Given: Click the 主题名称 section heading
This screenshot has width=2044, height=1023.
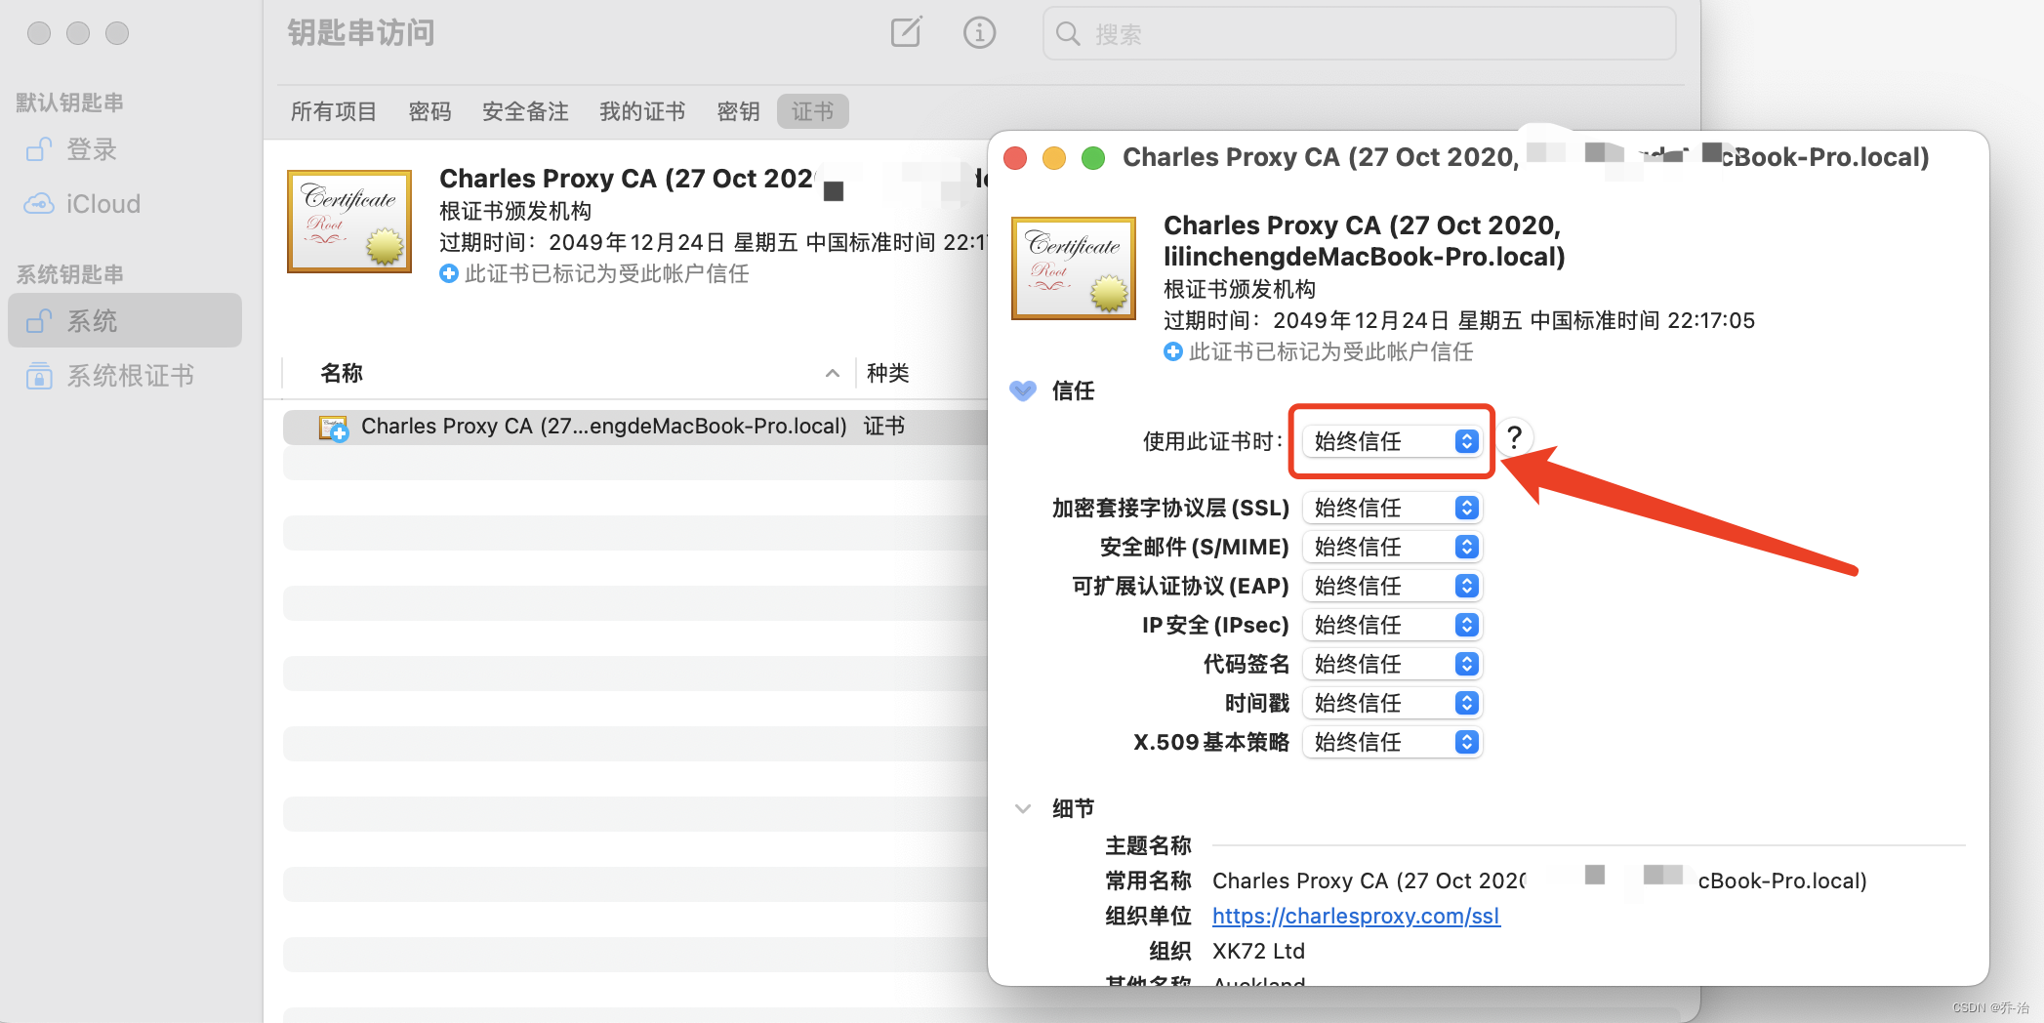Looking at the screenshot, I should tap(1148, 845).
